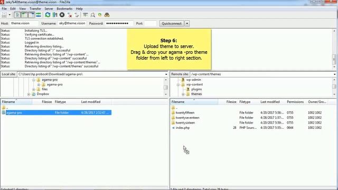Collapse agama-pro parent folder in local tree
The image size is (338, 190).
tap(34, 80)
